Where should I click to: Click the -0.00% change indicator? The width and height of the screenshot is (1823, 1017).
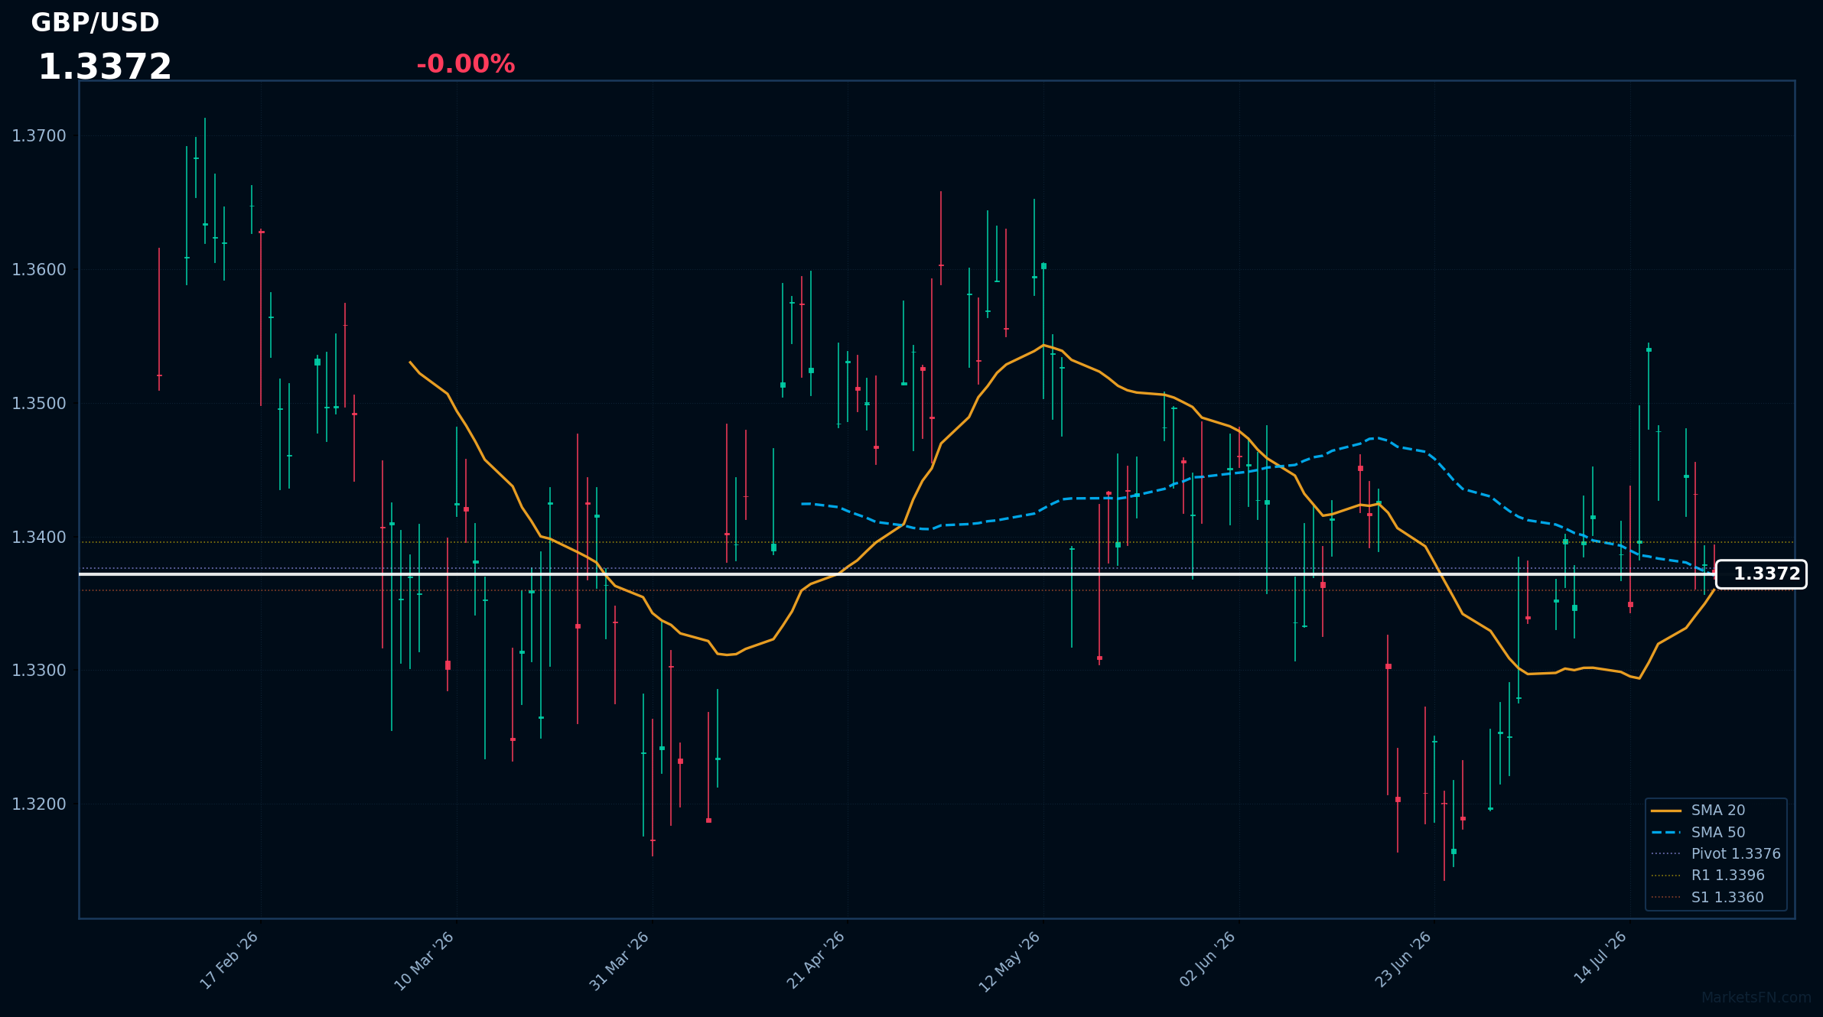(x=465, y=64)
